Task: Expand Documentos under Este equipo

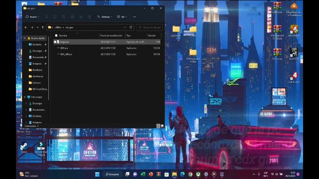Action: click(x=26, y=110)
